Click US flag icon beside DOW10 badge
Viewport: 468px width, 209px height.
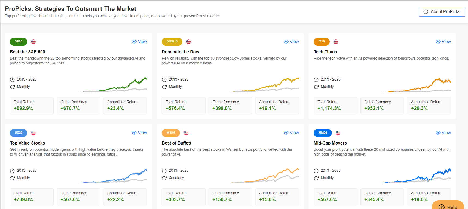click(188, 42)
